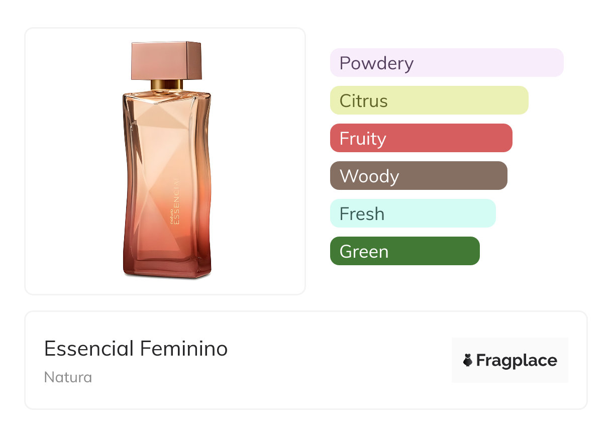The height and width of the screenshot is (434, 612).
Task: Choose the Citrus accord bar
Action: coord(429,100)
